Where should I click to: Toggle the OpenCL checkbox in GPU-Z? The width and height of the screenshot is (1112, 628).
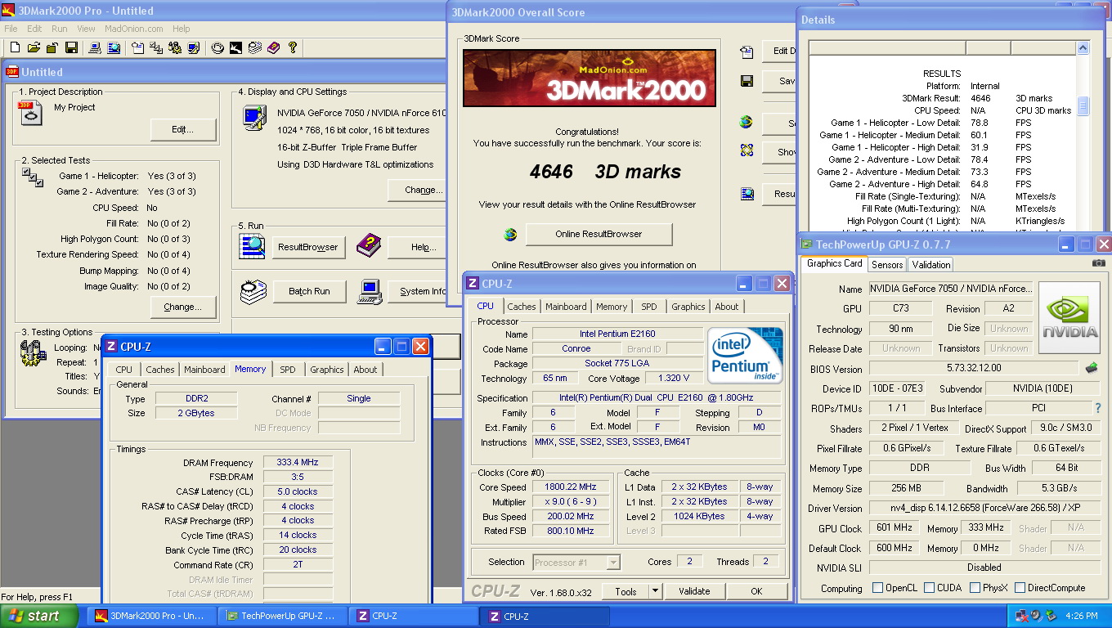(877, 588)
